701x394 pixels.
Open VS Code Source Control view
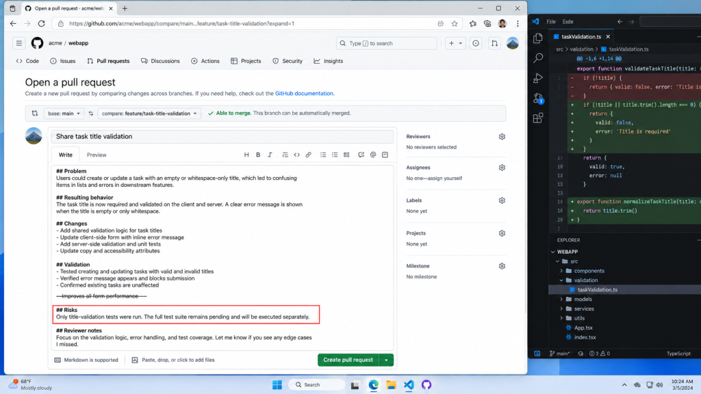click(538, 98)
